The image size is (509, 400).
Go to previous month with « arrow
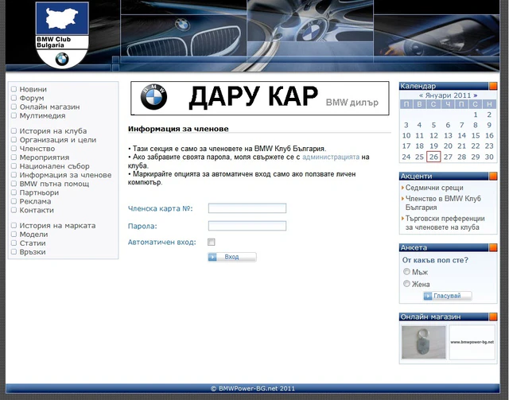(421, 95)
